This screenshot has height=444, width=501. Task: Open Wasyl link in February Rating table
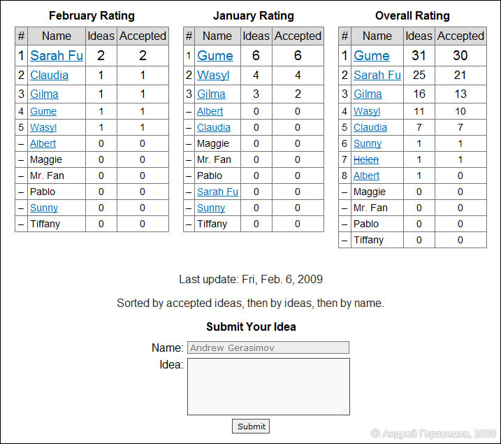pyautogui.click(x=43, y=127)
